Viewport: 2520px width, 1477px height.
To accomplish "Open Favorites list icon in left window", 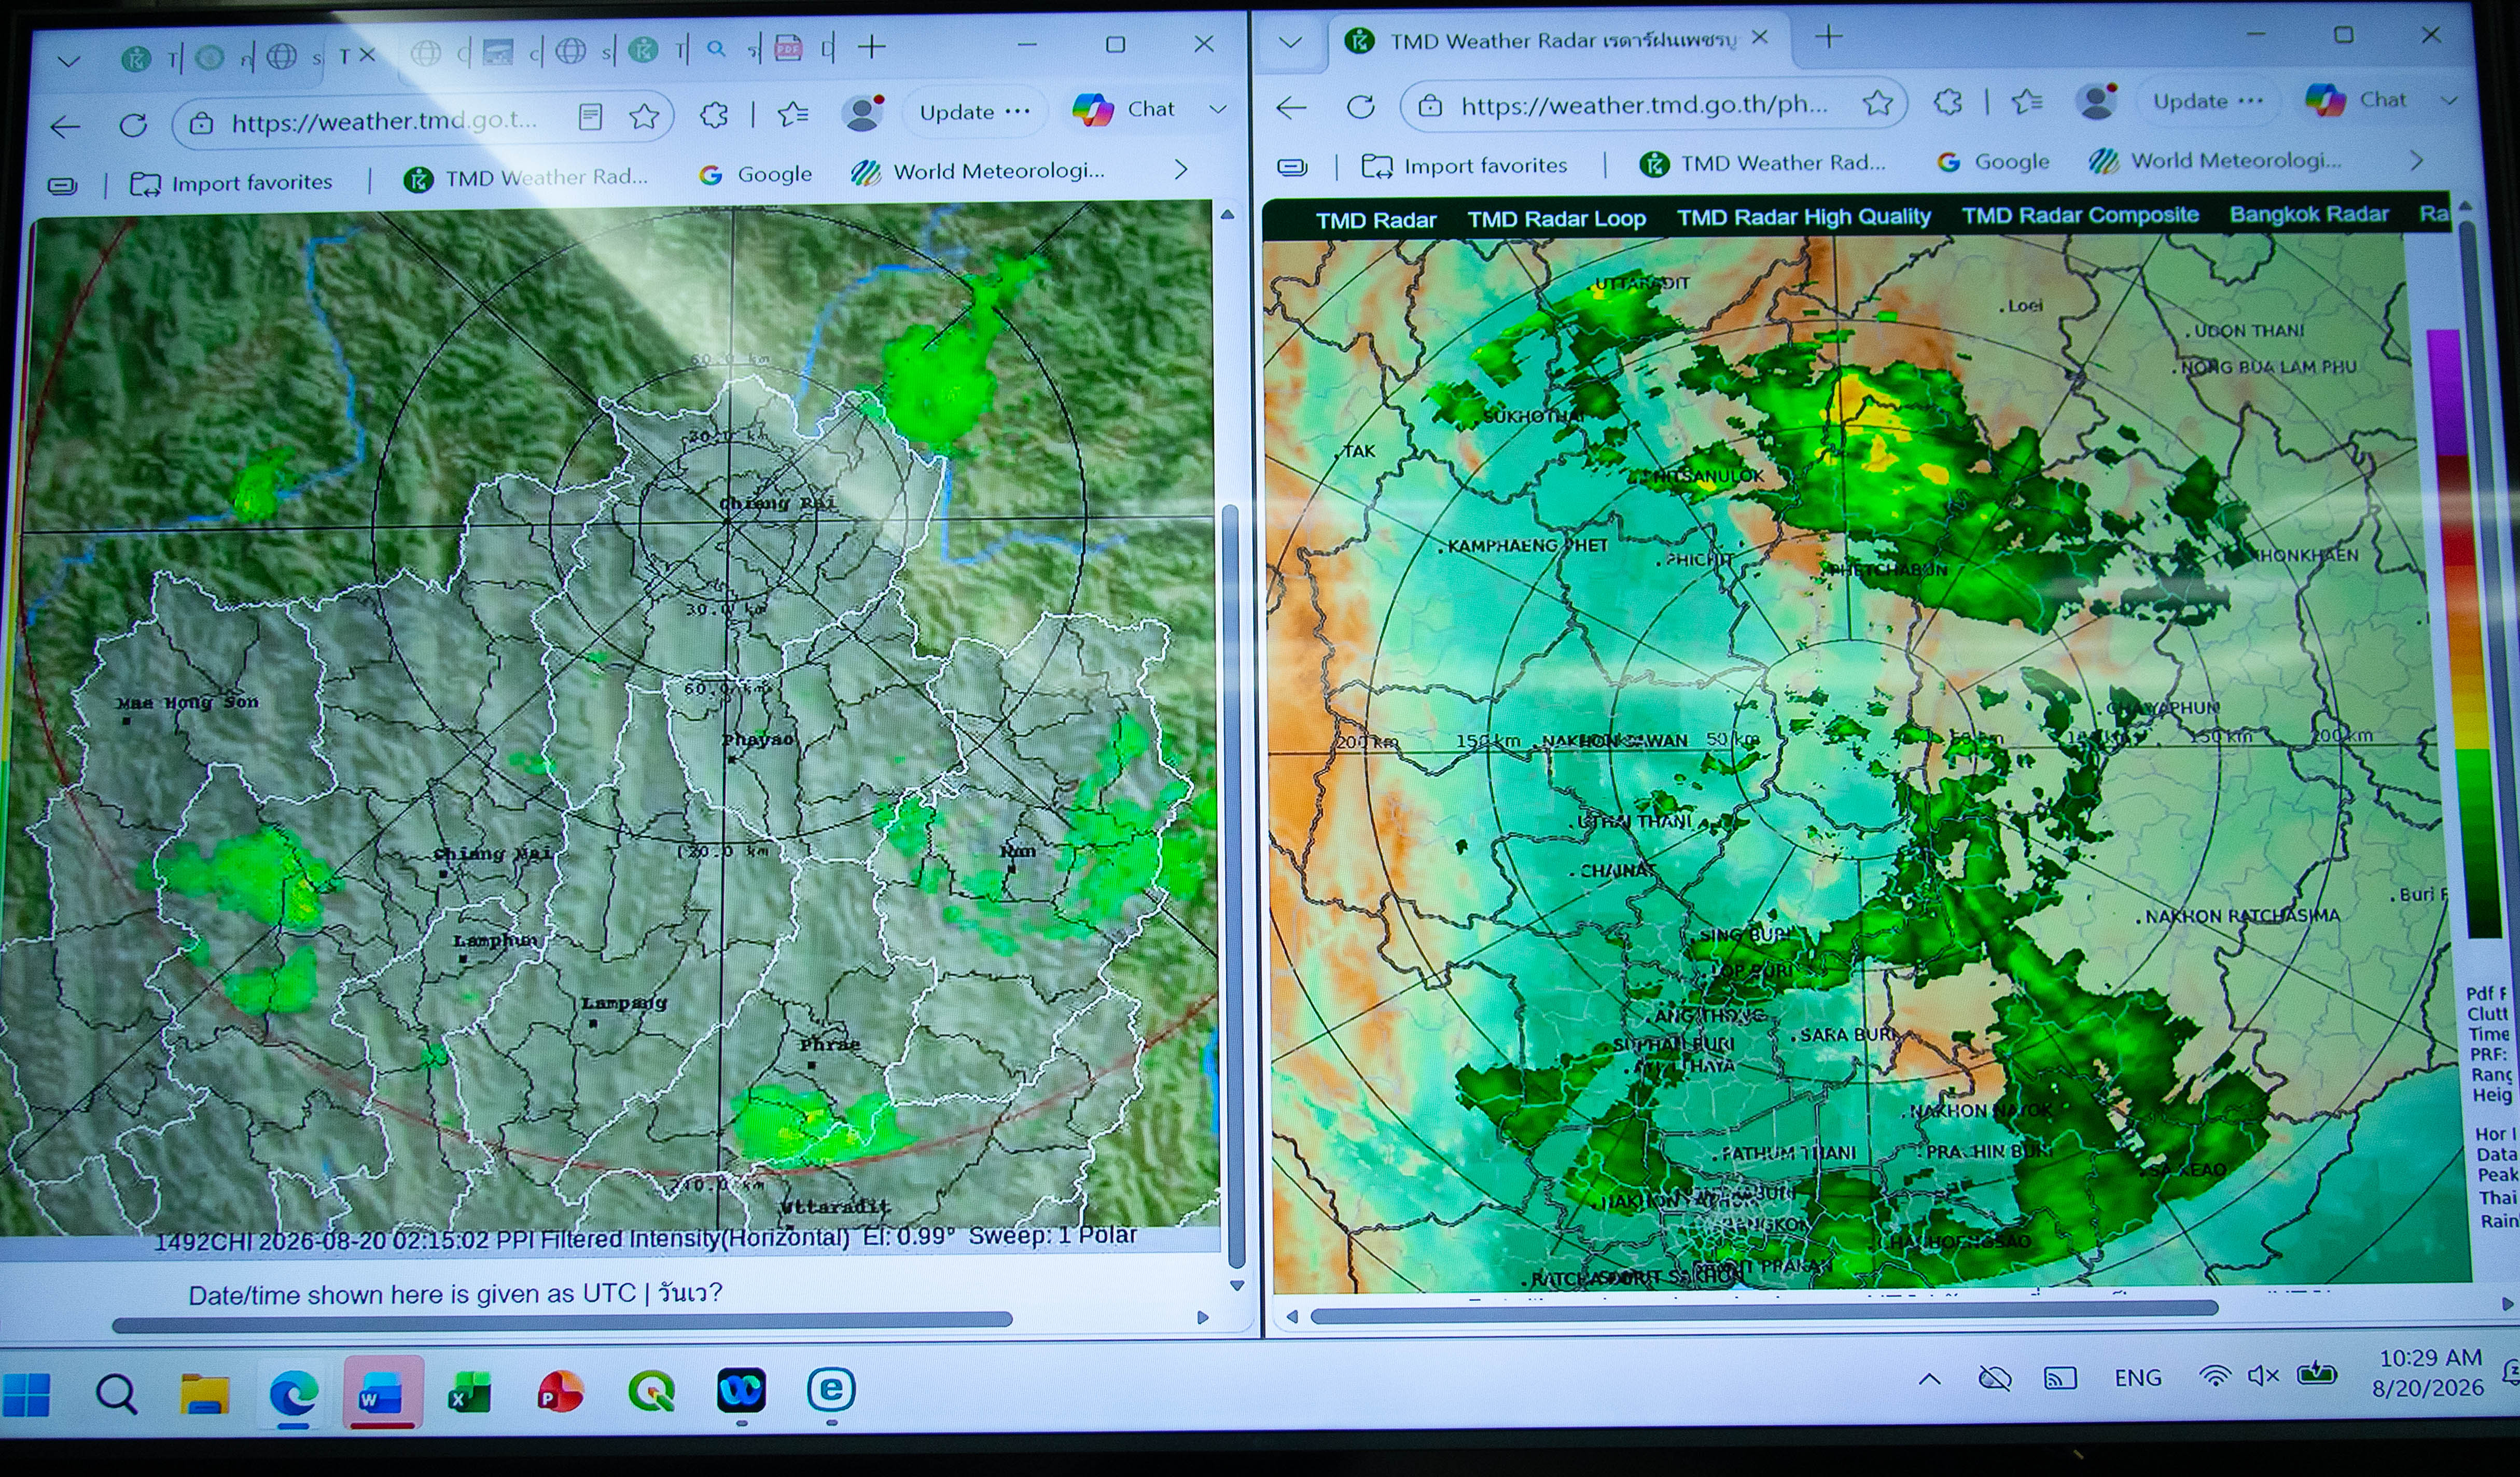I will pyautogui.click(x=793, y=114).
